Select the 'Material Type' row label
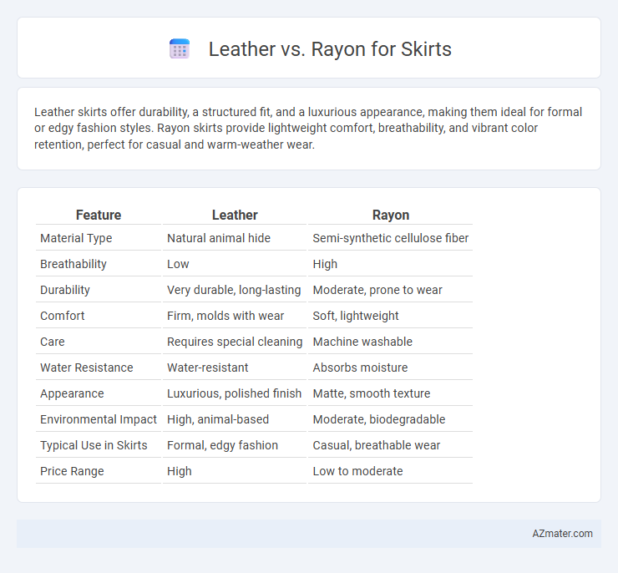 (76, 238)
